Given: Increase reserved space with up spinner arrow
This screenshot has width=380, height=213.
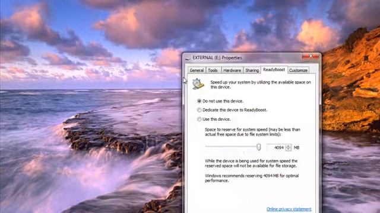Looking at the screenshot, I should click(x=288, y=146).
